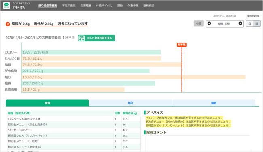Click the 脂質 bar 74.3 / 73.9 g
Screen dimensions: 263x152
click(102, 65)
